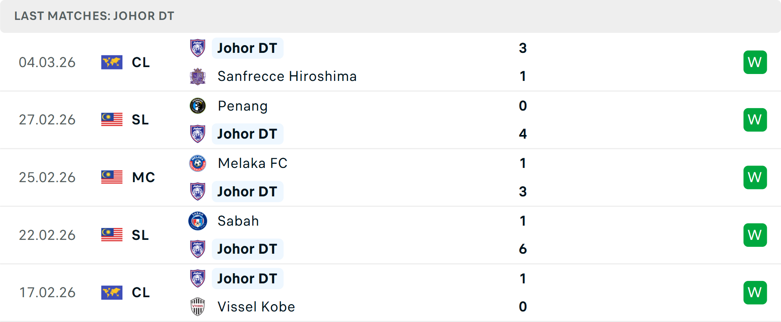Click the CL globe icon next to 04.03.26

click(x=111, y=62)
